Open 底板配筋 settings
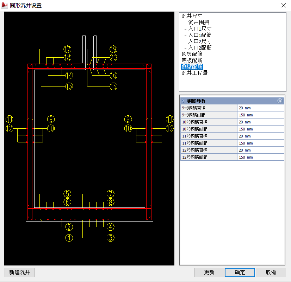291x282 pixels. click(192, 60)
